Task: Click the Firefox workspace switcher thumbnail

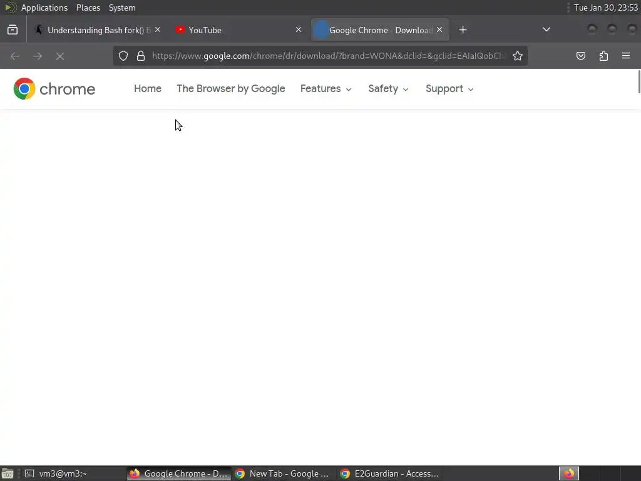Action: click(569, 473)
